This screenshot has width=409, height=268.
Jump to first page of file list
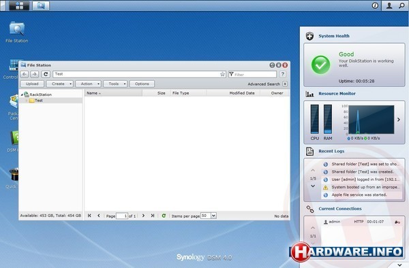[89, 216]
